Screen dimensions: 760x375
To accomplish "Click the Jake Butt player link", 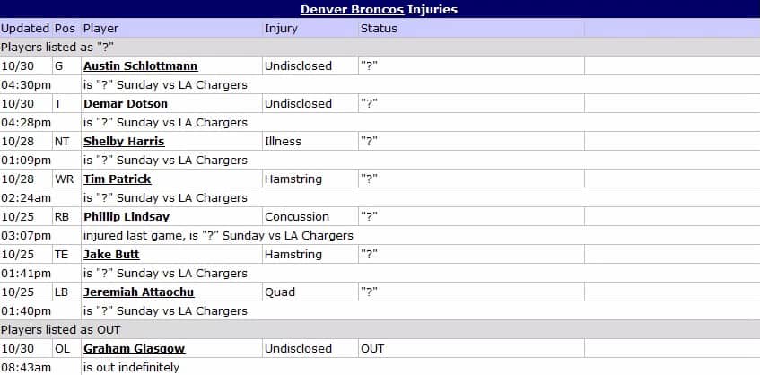I will [111, 254].
